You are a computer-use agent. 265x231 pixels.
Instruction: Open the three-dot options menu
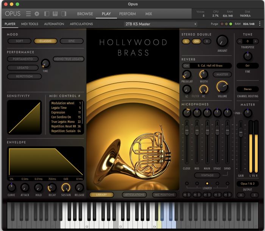260,24
